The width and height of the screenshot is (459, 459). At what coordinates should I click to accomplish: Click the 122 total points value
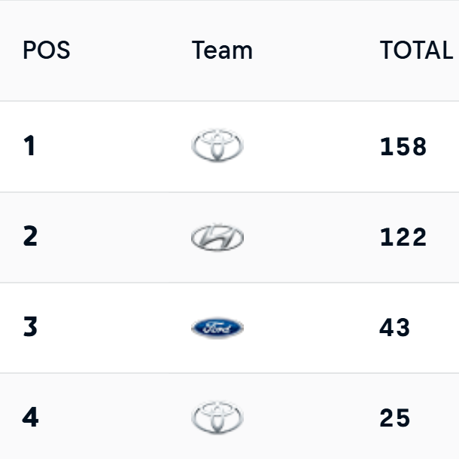(x=403, y=237)
